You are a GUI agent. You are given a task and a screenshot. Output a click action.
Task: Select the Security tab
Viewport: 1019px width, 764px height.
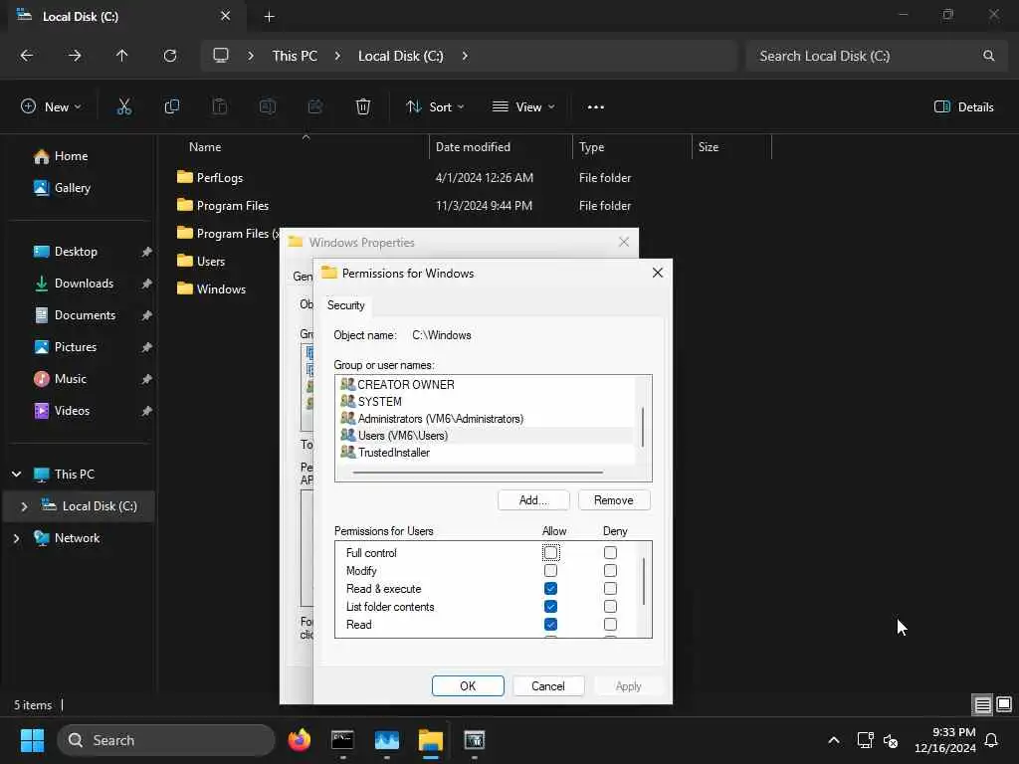point(345,305)
